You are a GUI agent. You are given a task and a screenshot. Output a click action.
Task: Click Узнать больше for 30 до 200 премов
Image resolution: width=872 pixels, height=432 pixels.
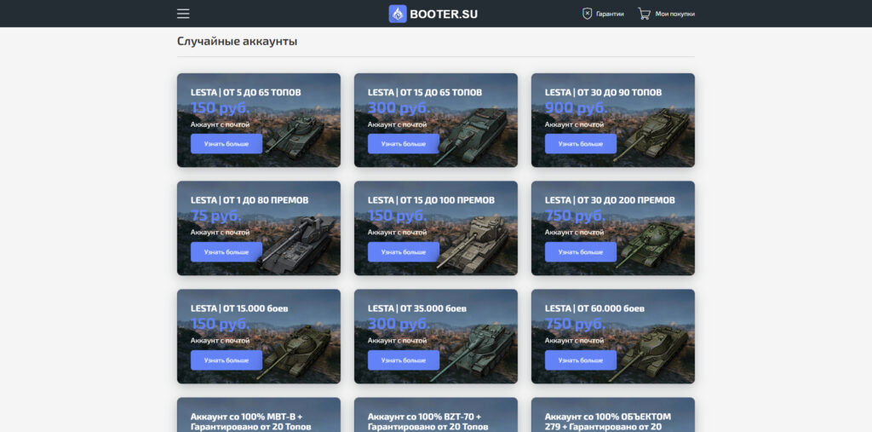pos(581,251)
